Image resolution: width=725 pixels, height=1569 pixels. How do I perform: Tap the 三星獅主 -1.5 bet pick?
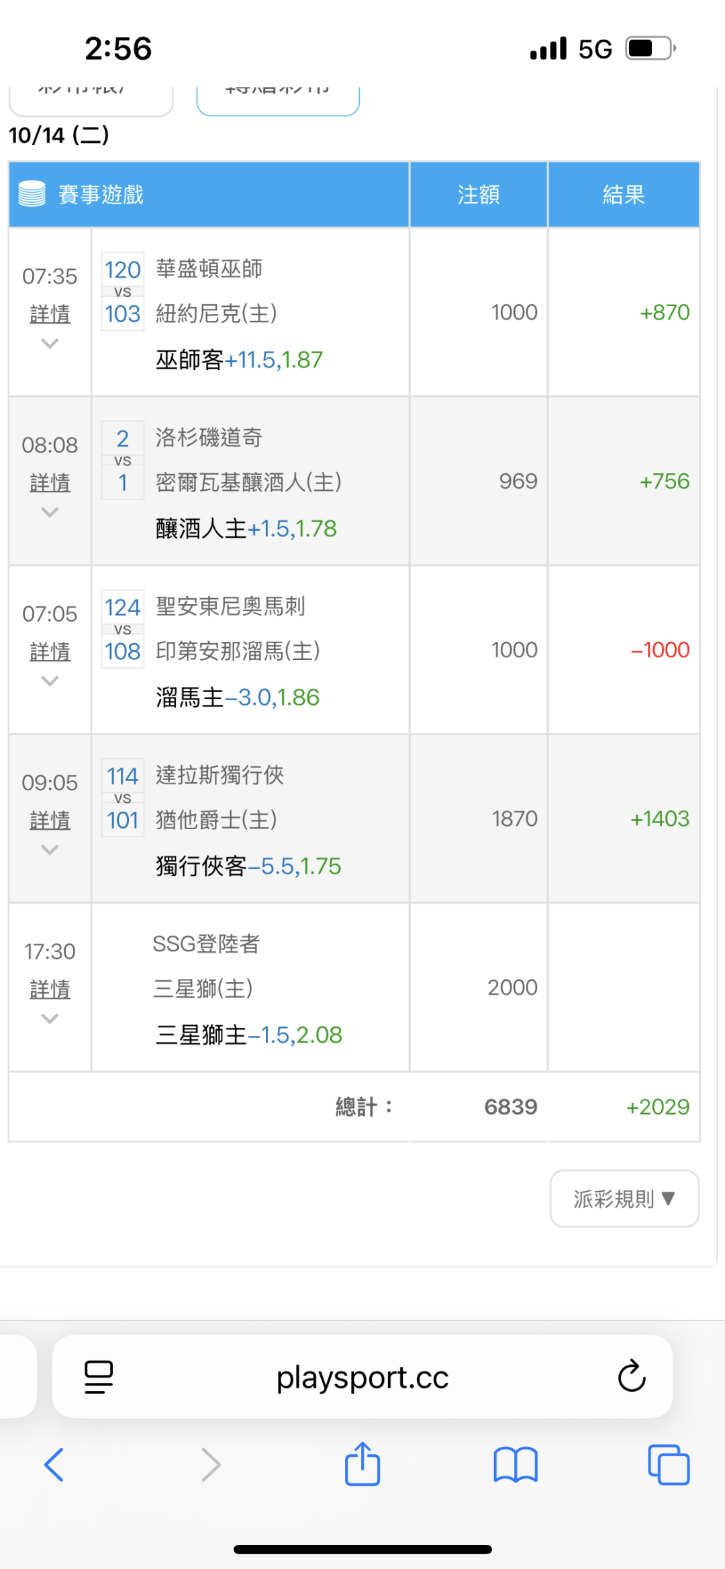click(249, 1035)
